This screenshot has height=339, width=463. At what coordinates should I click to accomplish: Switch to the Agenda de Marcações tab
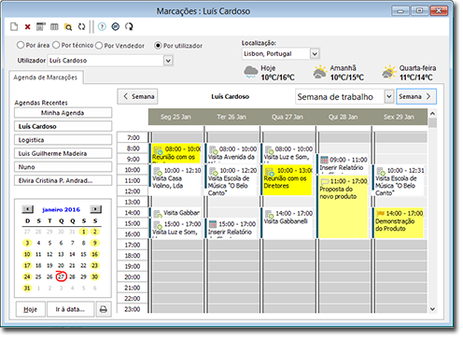tap(46, 78)
